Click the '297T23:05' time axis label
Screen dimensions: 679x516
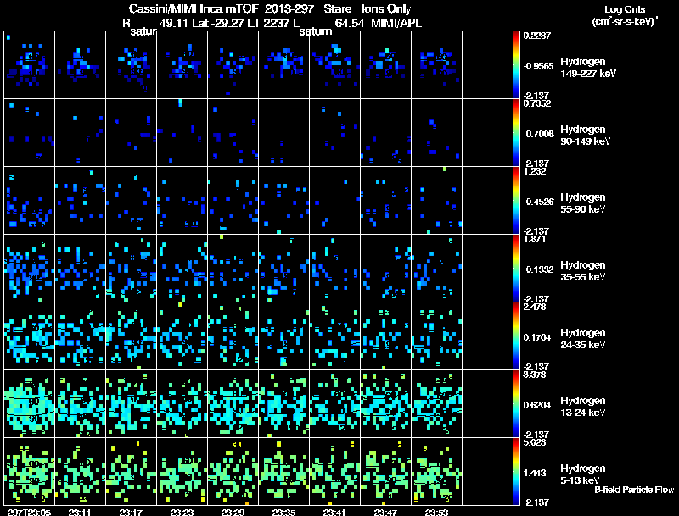[30, 513]
